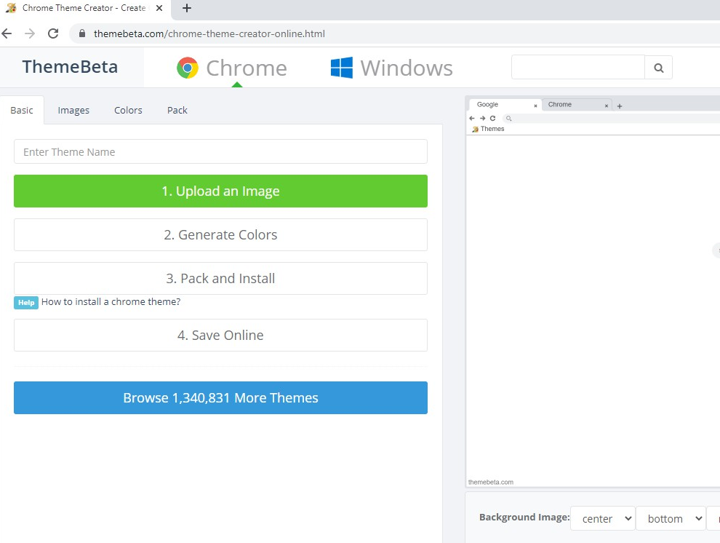Switch to the Images tab

73,110
